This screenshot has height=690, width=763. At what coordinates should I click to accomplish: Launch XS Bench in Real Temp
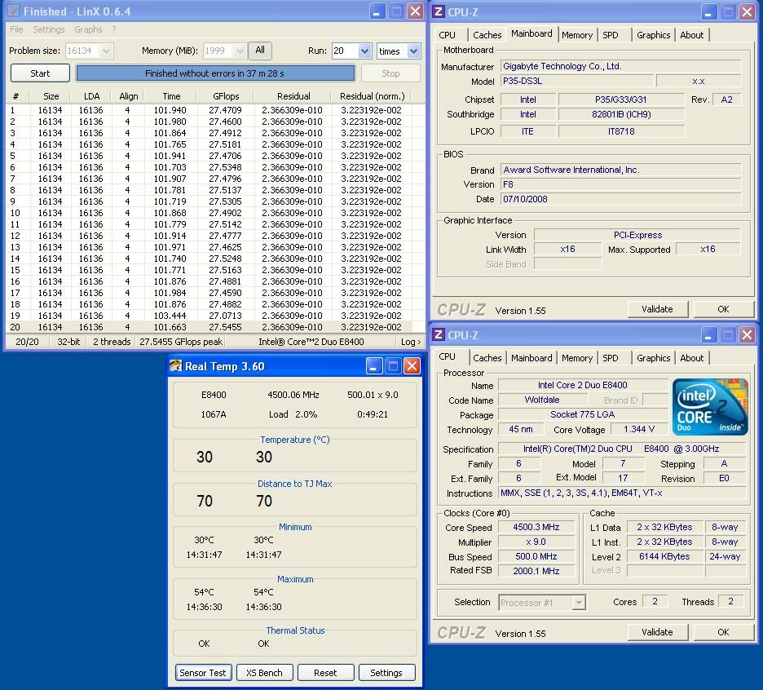(264, 673)
